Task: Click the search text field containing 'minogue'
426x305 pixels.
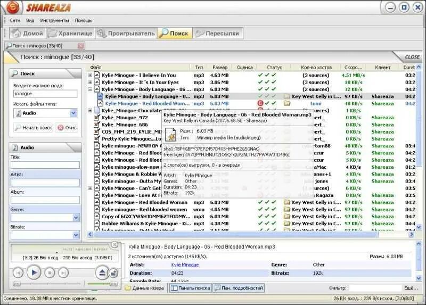Action: click(45, 94)
